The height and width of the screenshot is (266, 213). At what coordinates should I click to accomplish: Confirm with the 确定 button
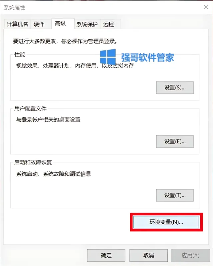(x=106, y=255)
